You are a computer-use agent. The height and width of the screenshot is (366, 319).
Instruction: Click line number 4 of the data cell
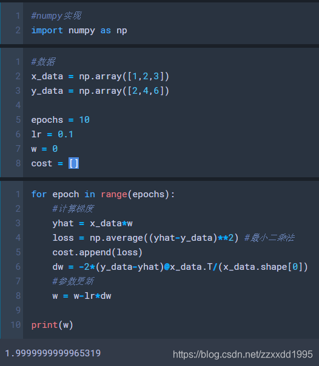click(x=18, y=105)
